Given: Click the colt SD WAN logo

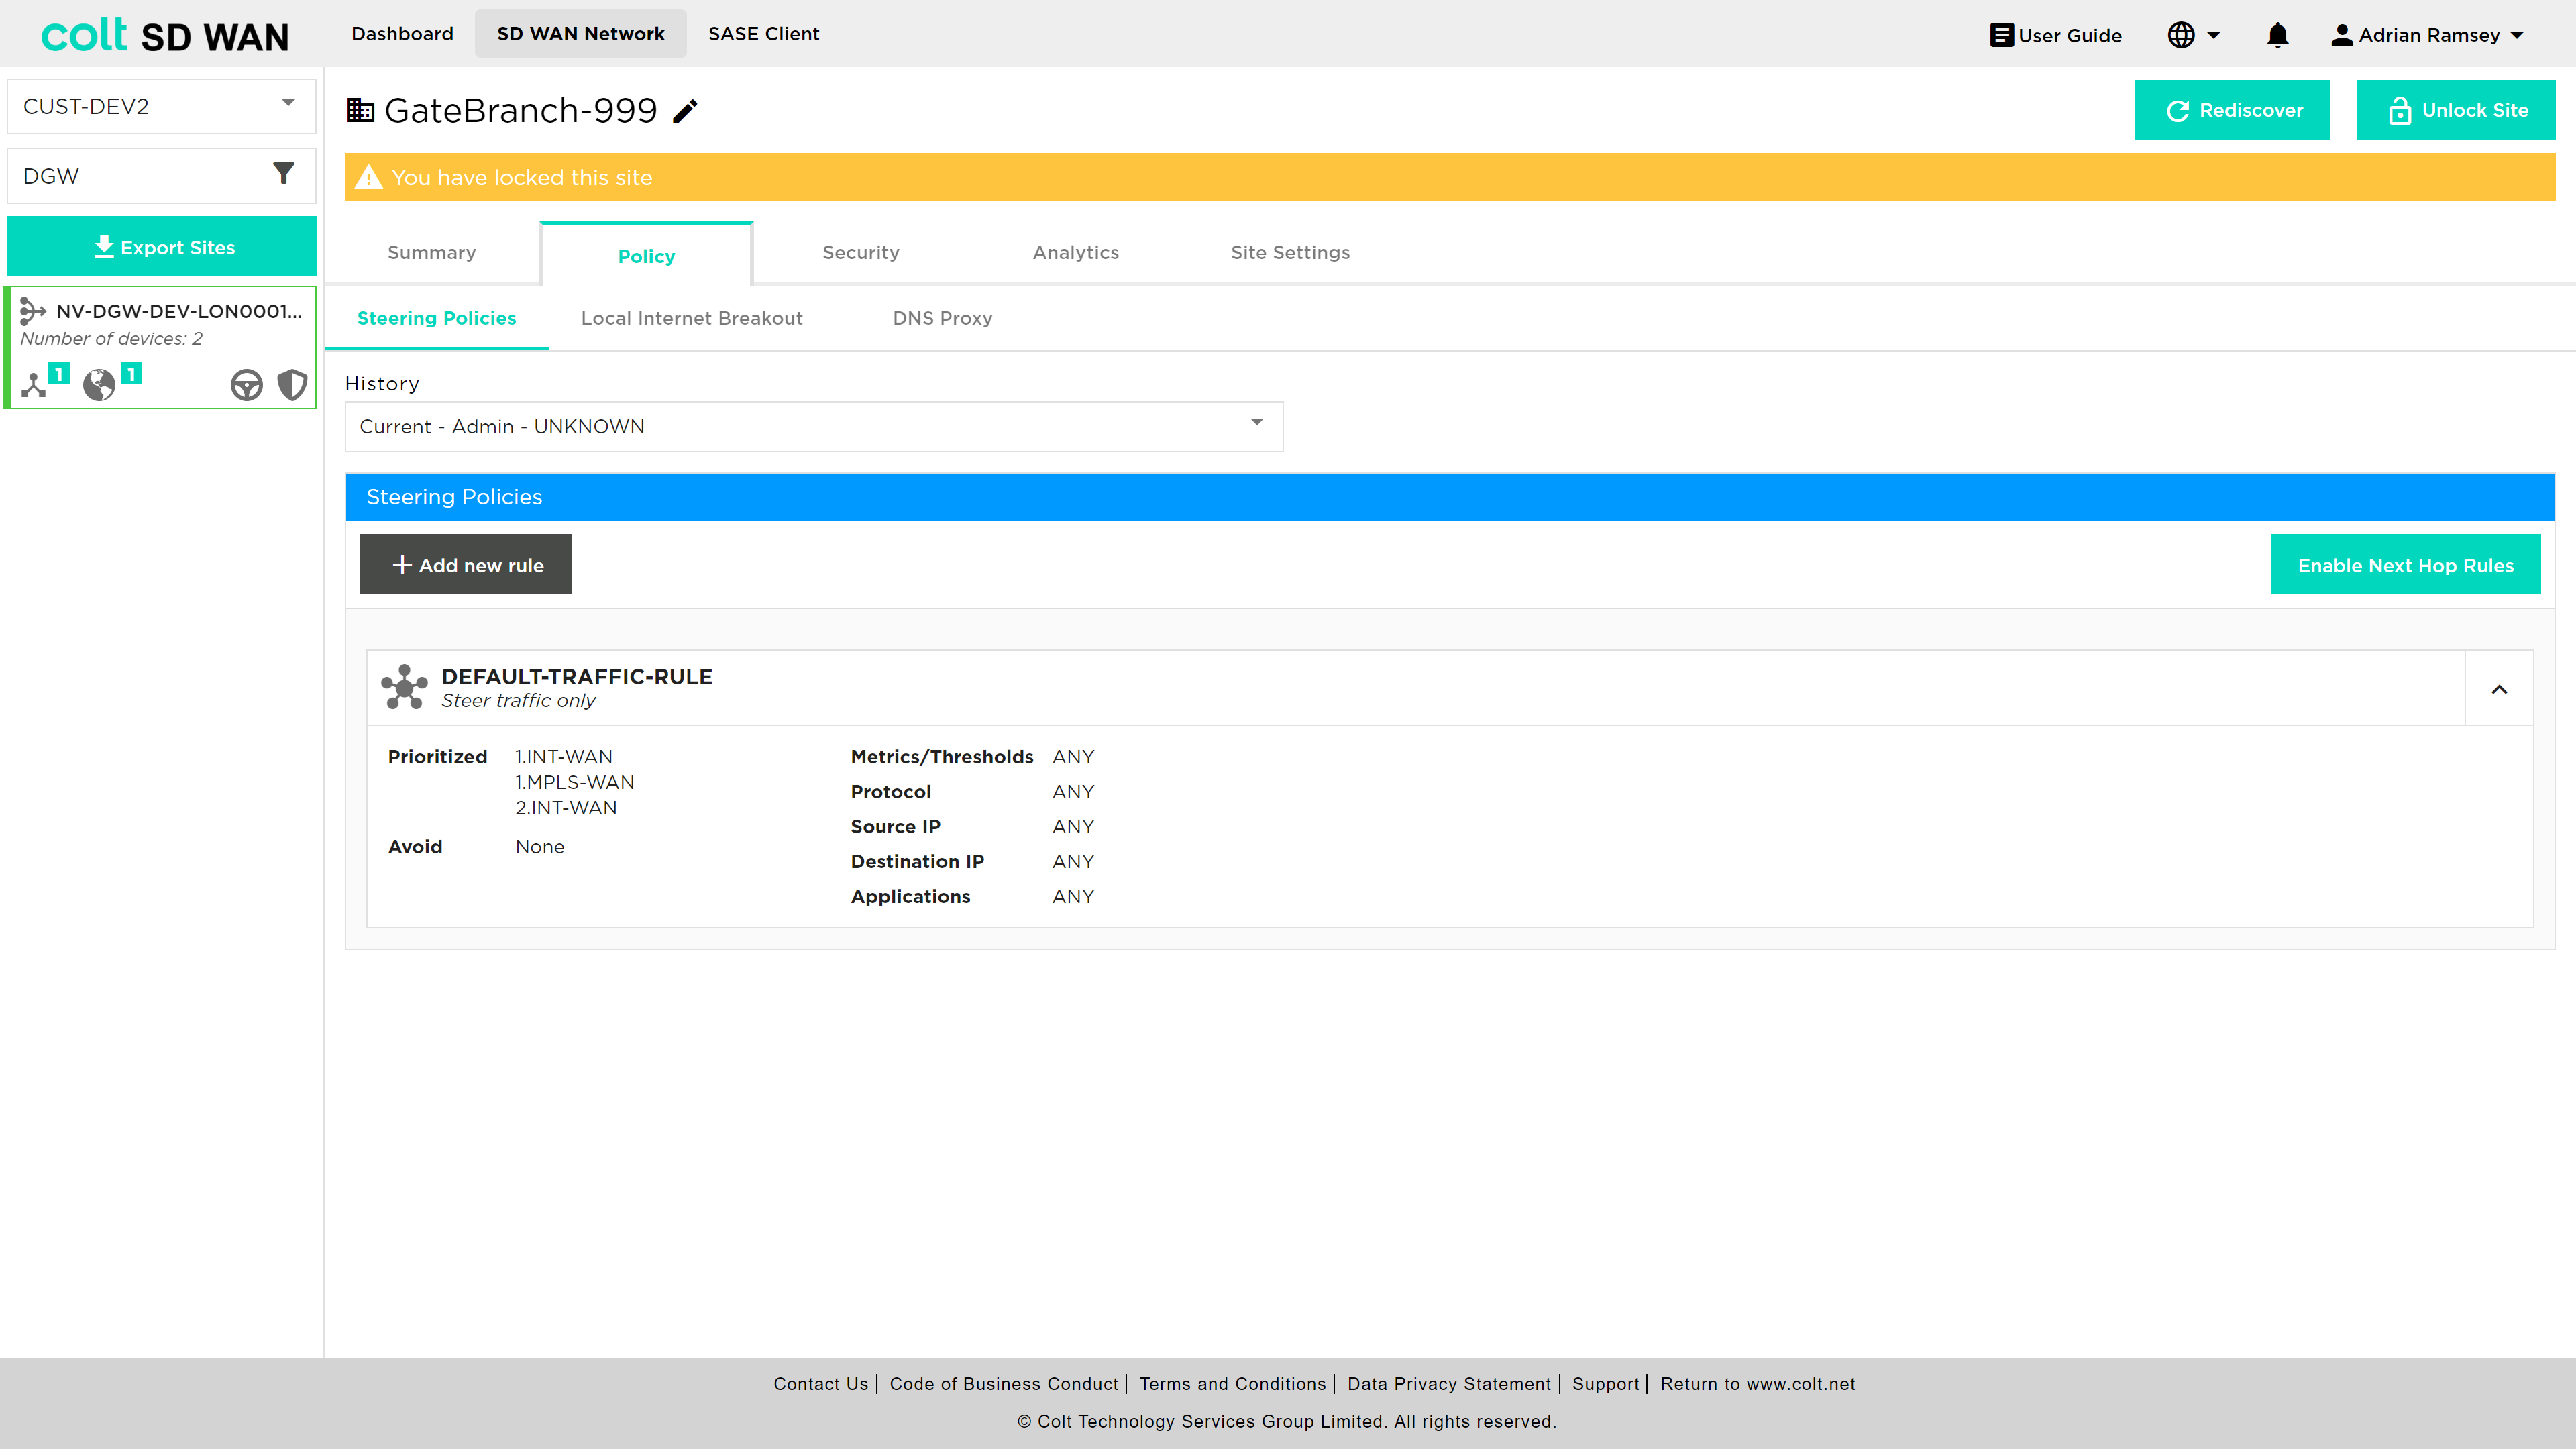Looking at the screenshot, I should click(165, 35).
